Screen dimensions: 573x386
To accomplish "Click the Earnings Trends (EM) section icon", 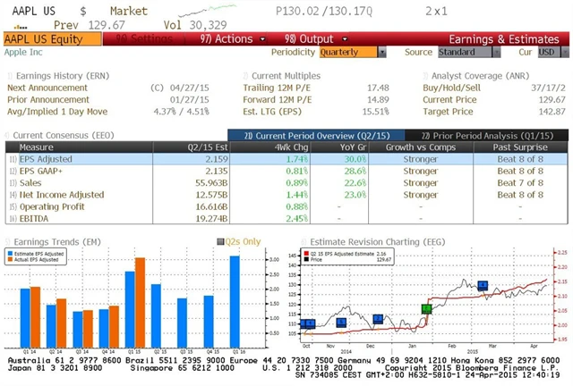I will [x=8, y=241].
